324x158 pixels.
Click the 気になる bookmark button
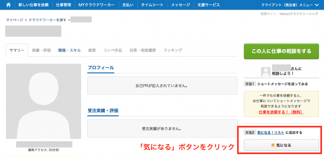pos(281,145)
